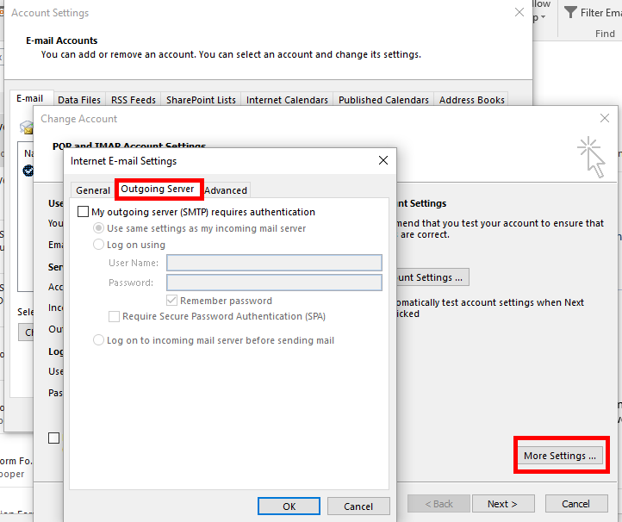Toggle Require Secure Password Authentication checkbox
This screenshot has width=622, height=522.
pos(114,316)
